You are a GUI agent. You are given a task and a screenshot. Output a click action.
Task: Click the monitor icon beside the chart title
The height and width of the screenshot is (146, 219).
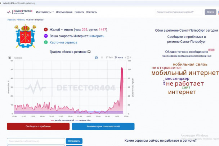(x=89, y=52)
